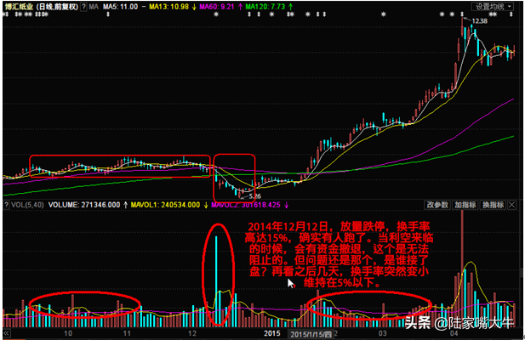Viewport: 525px width, 340px height.
Task: Click the VOLUME: 271346.000 value
Action: [x=84, y=205]
